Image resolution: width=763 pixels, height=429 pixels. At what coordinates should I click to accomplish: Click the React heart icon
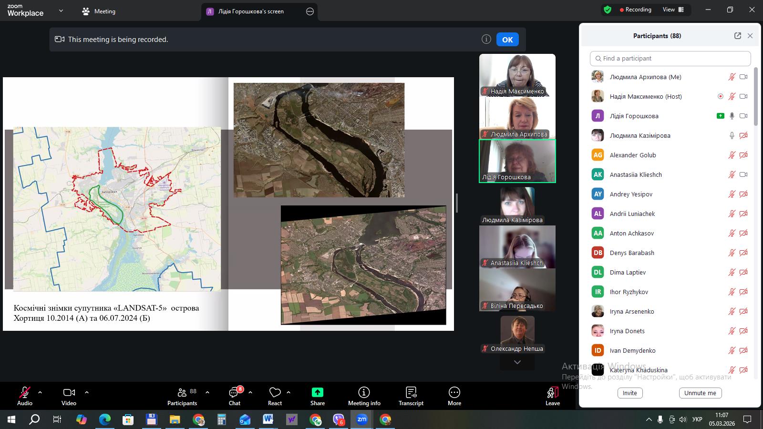pyautogui.click(x=275, y=393)
